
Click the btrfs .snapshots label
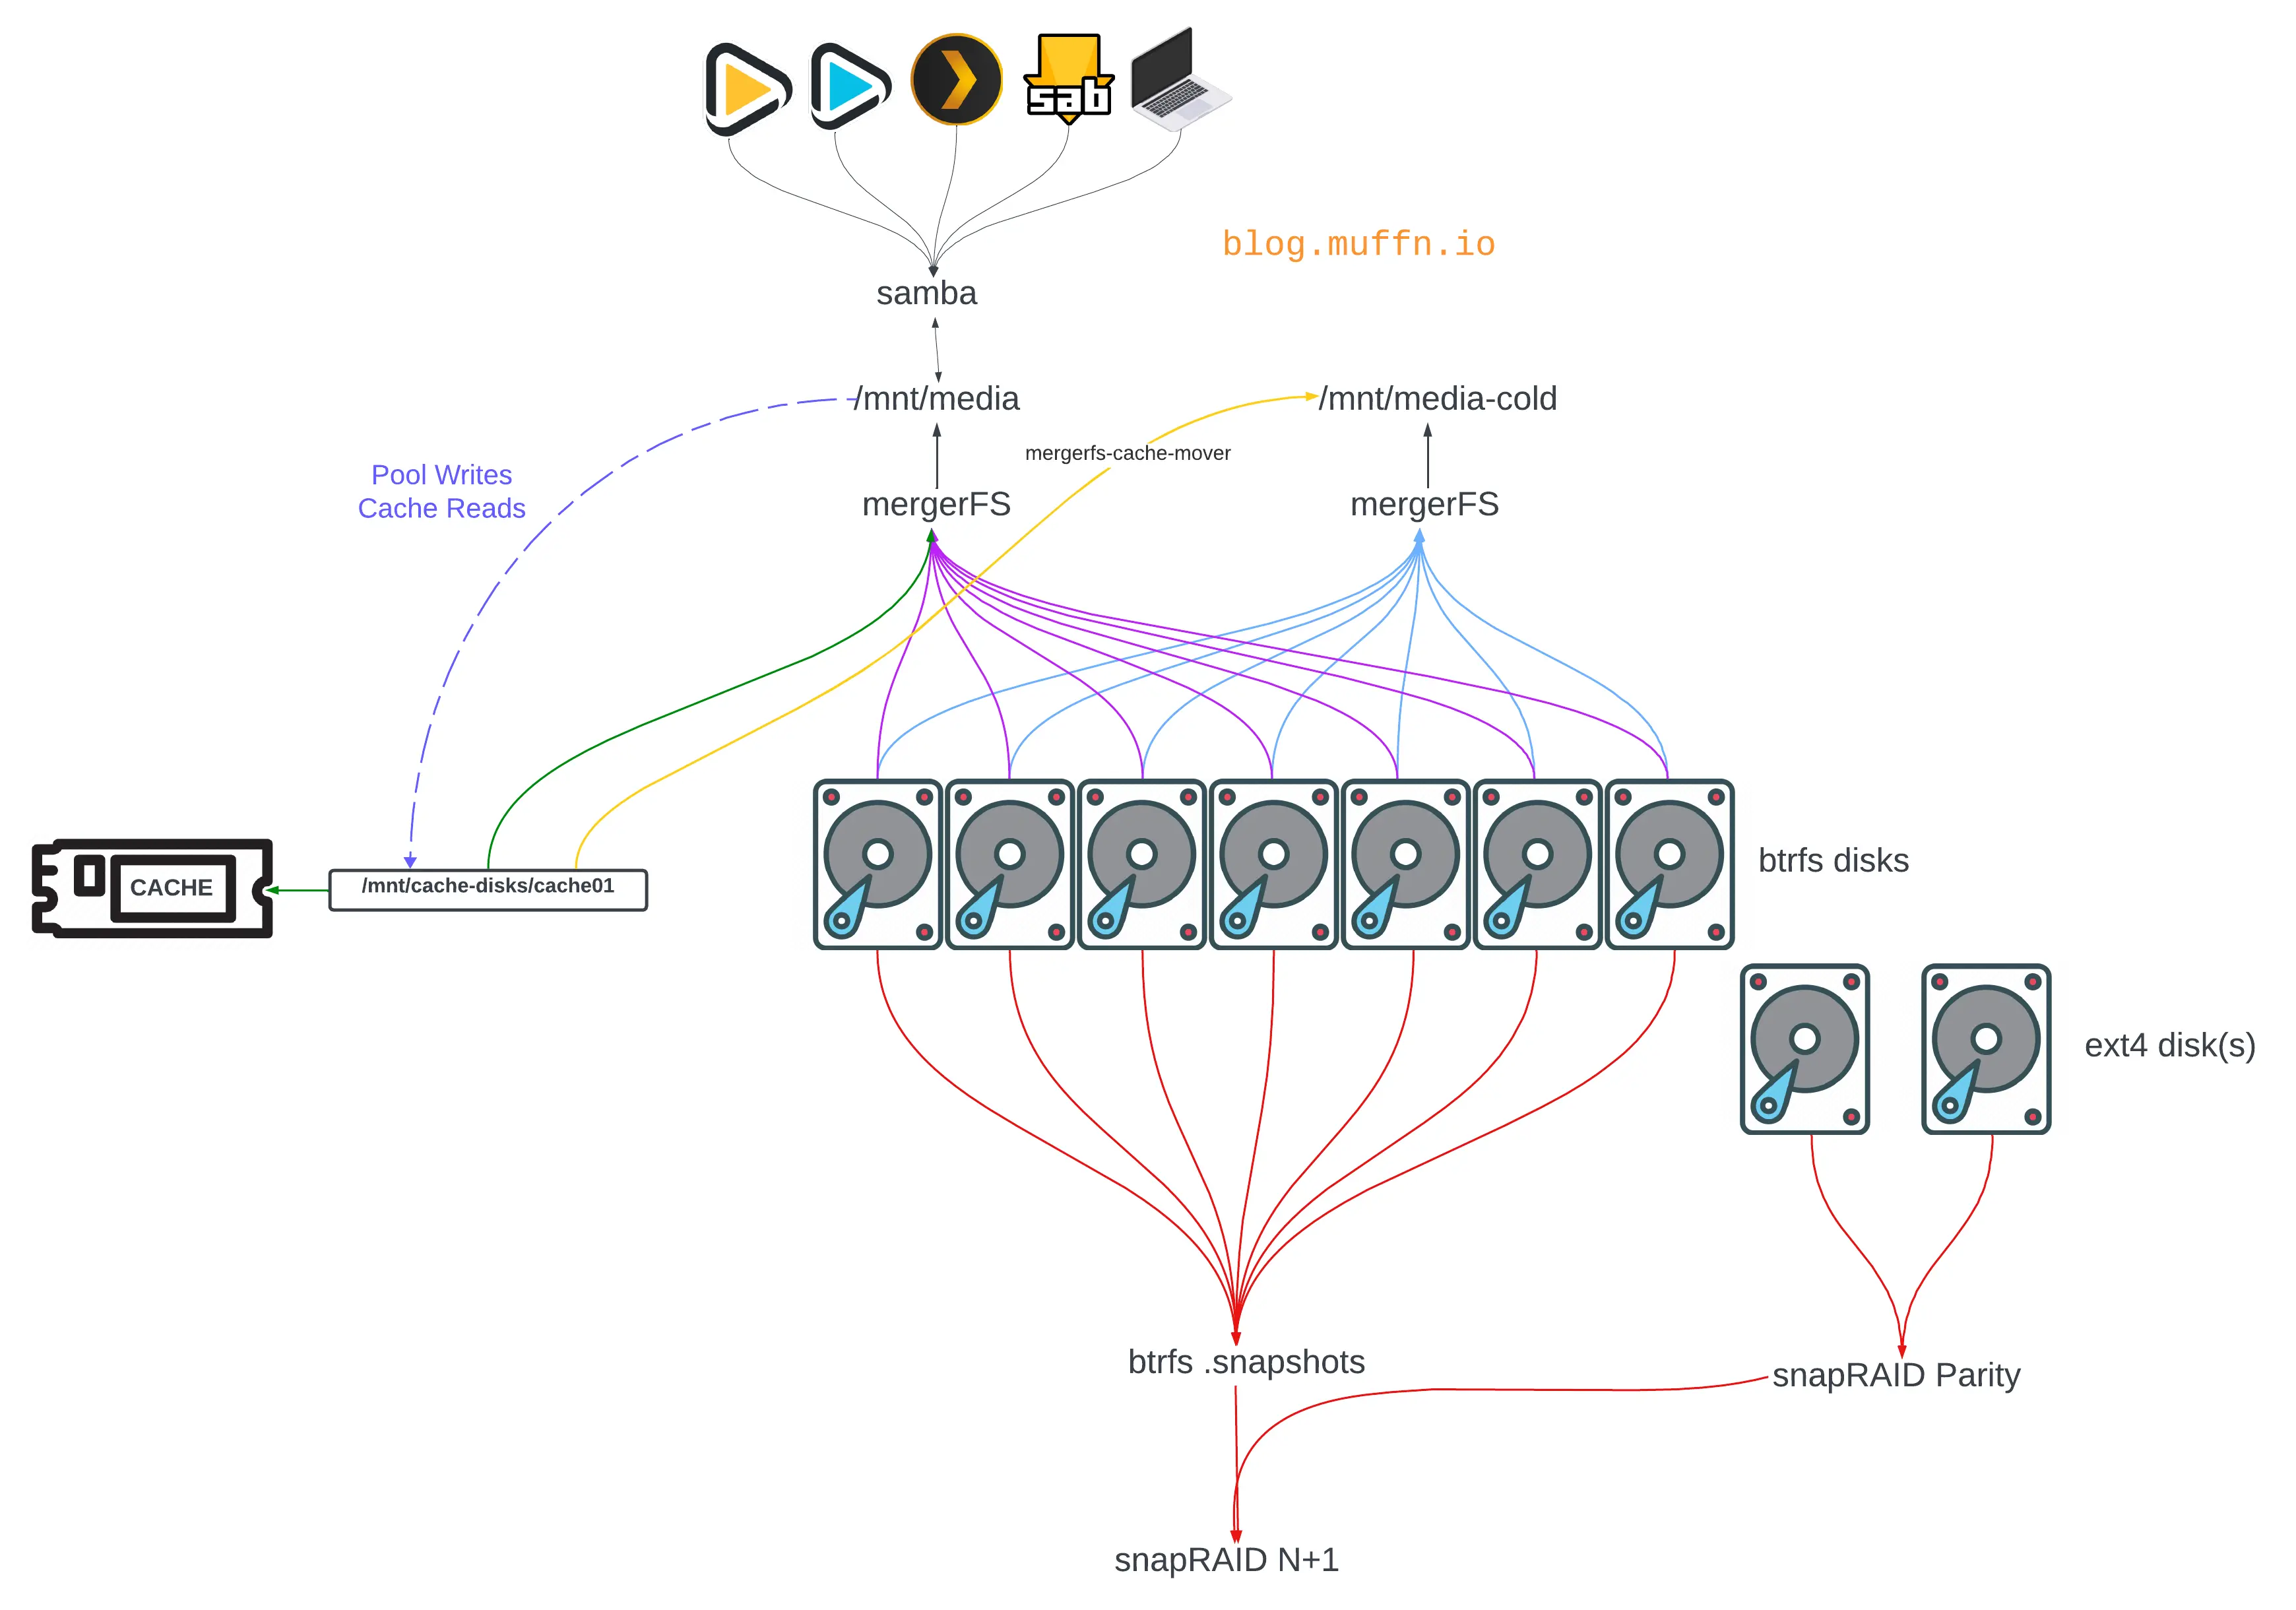[x=1246, y=1362]
